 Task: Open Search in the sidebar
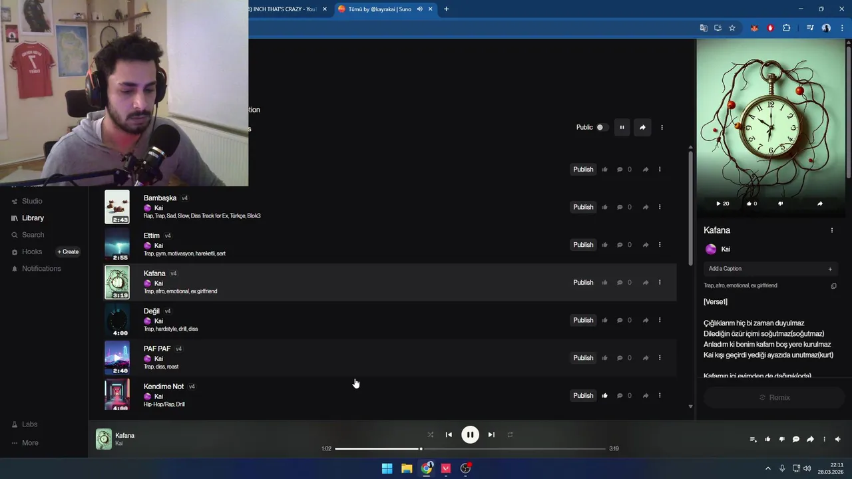33,235
